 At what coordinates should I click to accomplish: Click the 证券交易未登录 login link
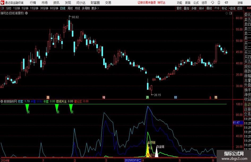click(147, 3)
